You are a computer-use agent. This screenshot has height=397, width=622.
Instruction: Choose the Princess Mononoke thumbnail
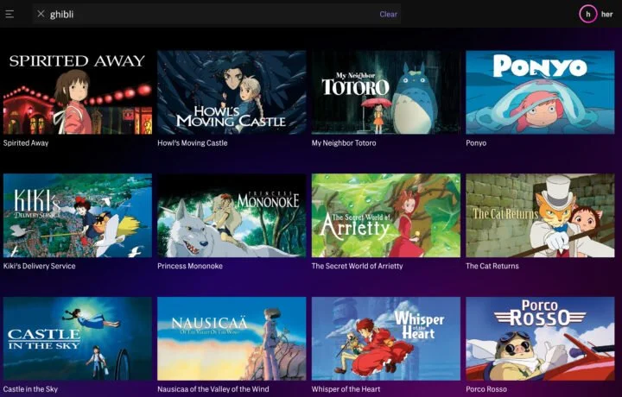point(232,215)
